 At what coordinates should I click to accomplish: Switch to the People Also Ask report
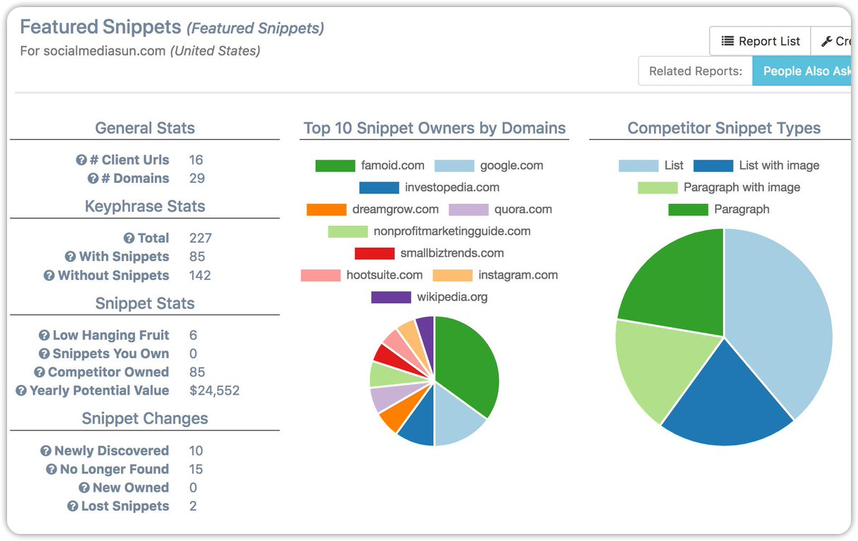(x=802, y=71)
